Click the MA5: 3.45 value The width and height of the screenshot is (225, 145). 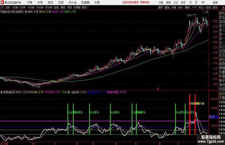point(33,12)
